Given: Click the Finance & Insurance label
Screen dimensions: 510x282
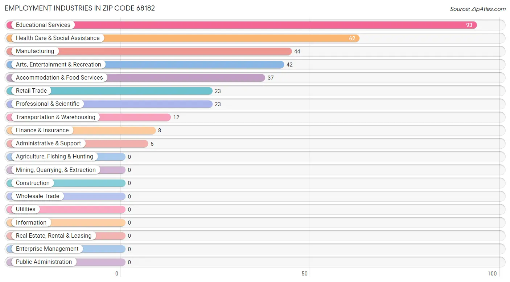Looking at the screenshot, I should point(42,130).
